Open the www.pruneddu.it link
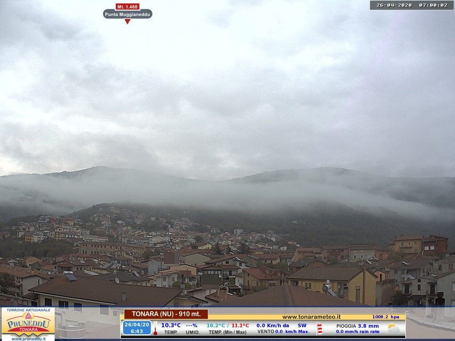Image resolution: width=455 pixels, height=341 pixels. pyautogui.click(x=28, y=338)
